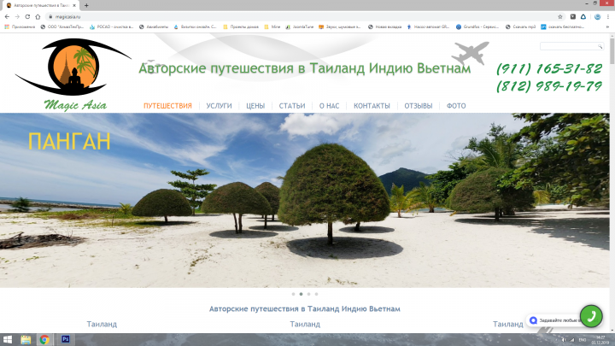
Task: Select the second slideshow dot
Action: 301,294
